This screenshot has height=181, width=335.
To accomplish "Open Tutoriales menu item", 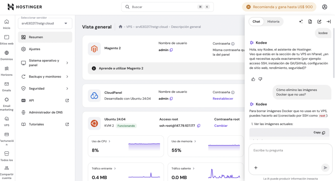I will (45, 124).
